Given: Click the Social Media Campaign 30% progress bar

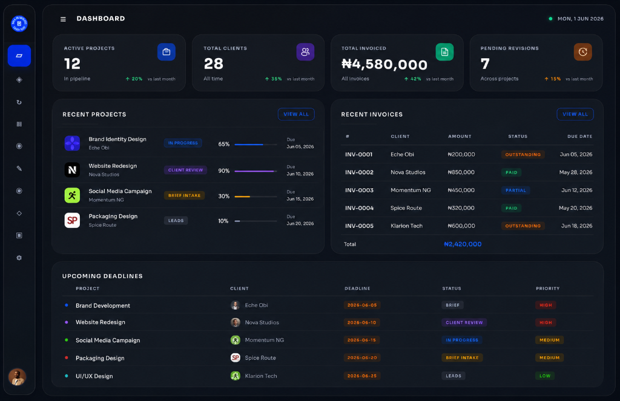Looking at the screenshot, I should (x=256, y=197).
